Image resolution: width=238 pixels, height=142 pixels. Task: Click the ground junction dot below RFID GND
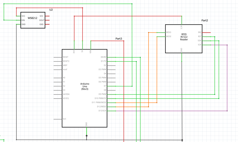182,140
